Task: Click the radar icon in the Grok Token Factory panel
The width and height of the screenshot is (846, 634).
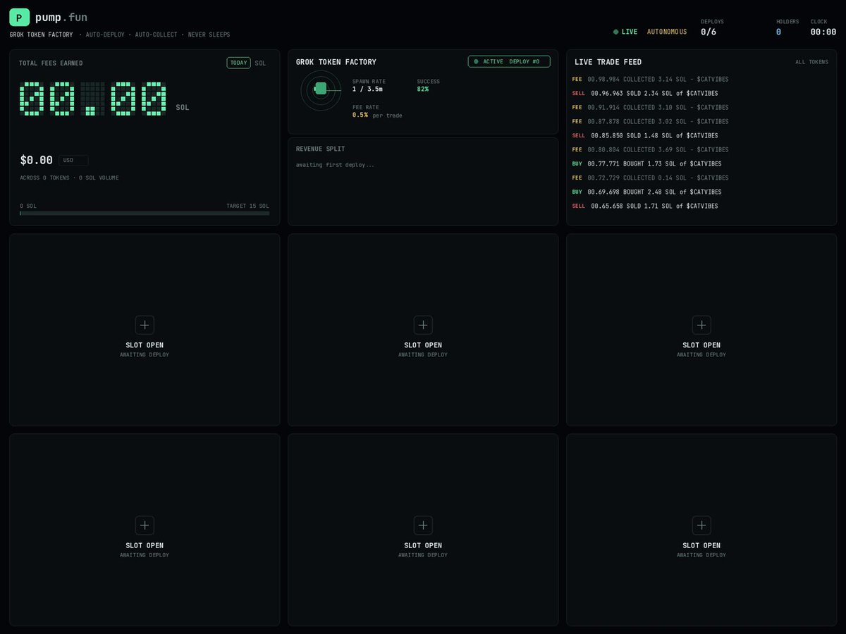Action: coord(321,89)
